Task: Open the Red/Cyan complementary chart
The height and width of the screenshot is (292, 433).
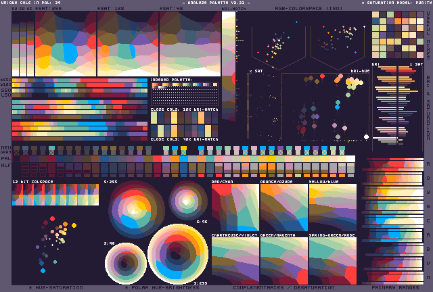Action: [x=235, y=208]
